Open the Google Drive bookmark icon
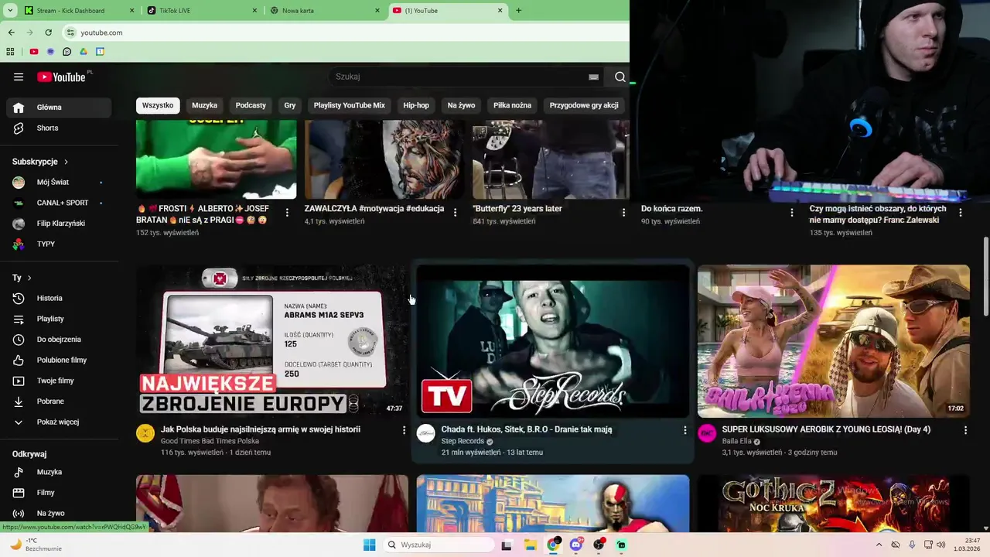The height and width of the screenshot is (557, 990). 84,52
